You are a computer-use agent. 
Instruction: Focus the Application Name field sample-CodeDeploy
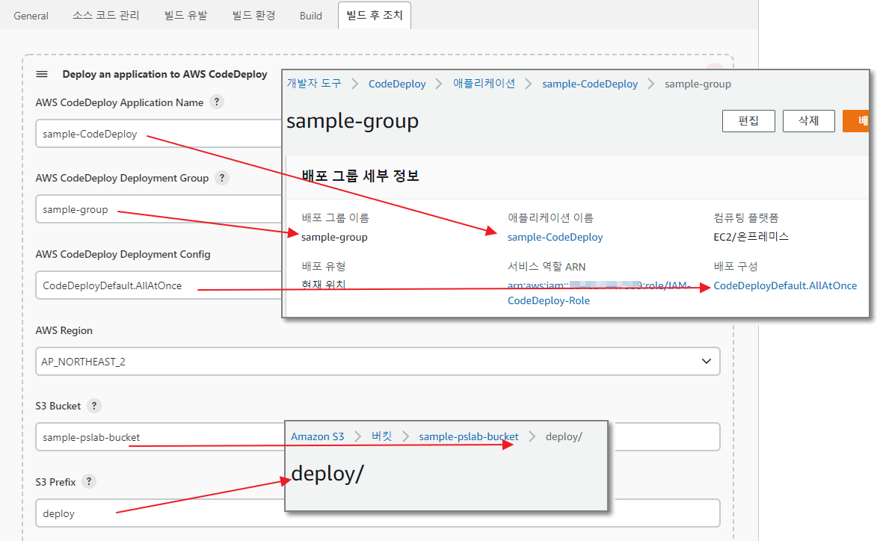pyautogui.click(x=159, y=134)
